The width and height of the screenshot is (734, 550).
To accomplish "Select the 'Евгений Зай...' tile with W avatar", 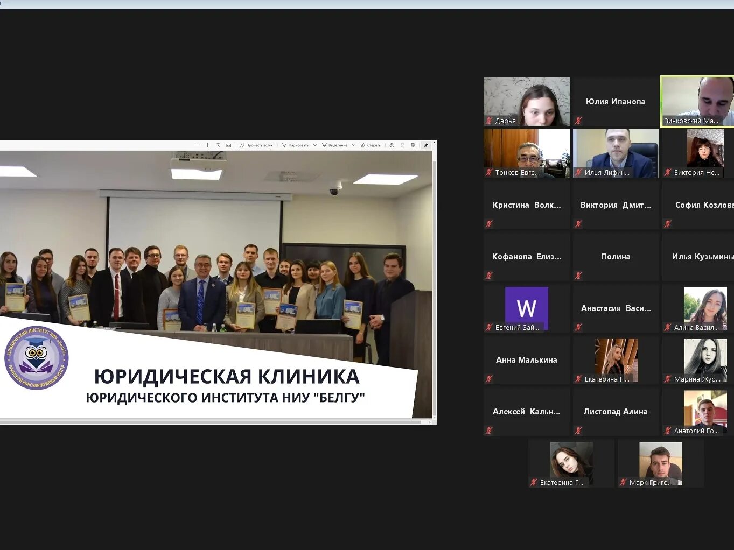I will tap(526, 308).
